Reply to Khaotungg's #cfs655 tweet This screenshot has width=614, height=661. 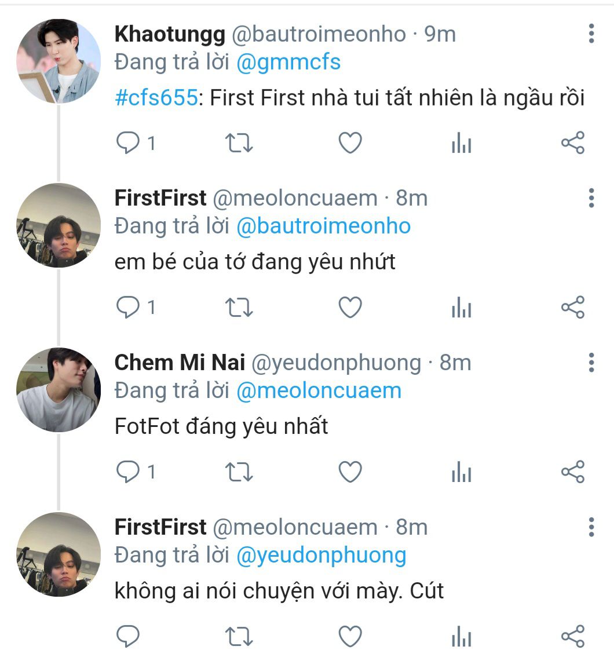127,143
